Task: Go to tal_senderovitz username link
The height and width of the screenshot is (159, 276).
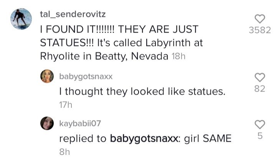Action: pos(73,14)
